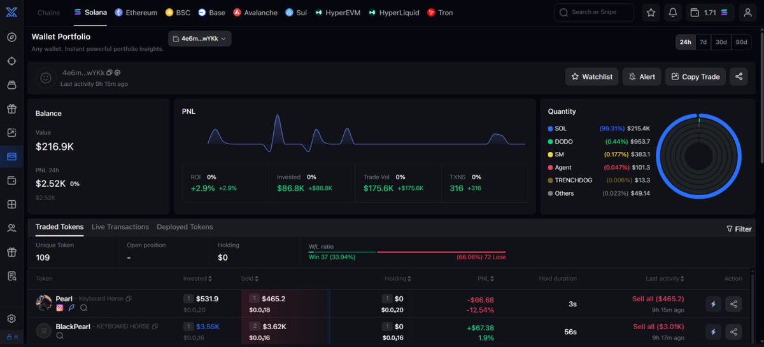Image resolution: width=764 pixels, height=347 pixels.
Task: Open the Live Transactions tab
Action: click(120, 227)
